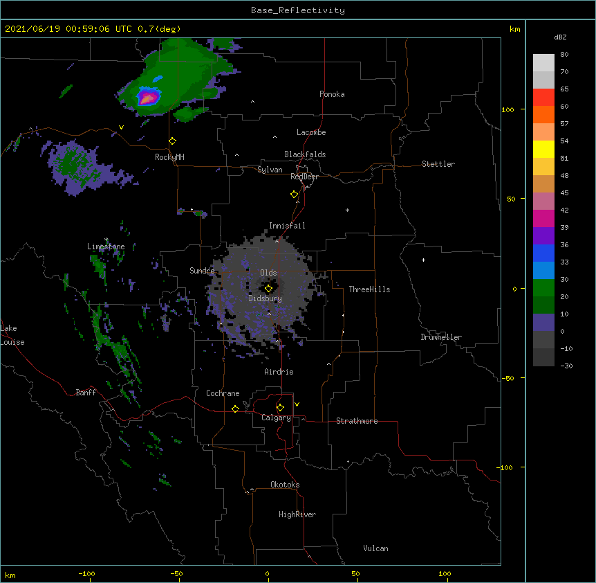Viewport: 596px width, 583px height.
Task: Click the Blackfalds city label
Action: tap(305, 154)
